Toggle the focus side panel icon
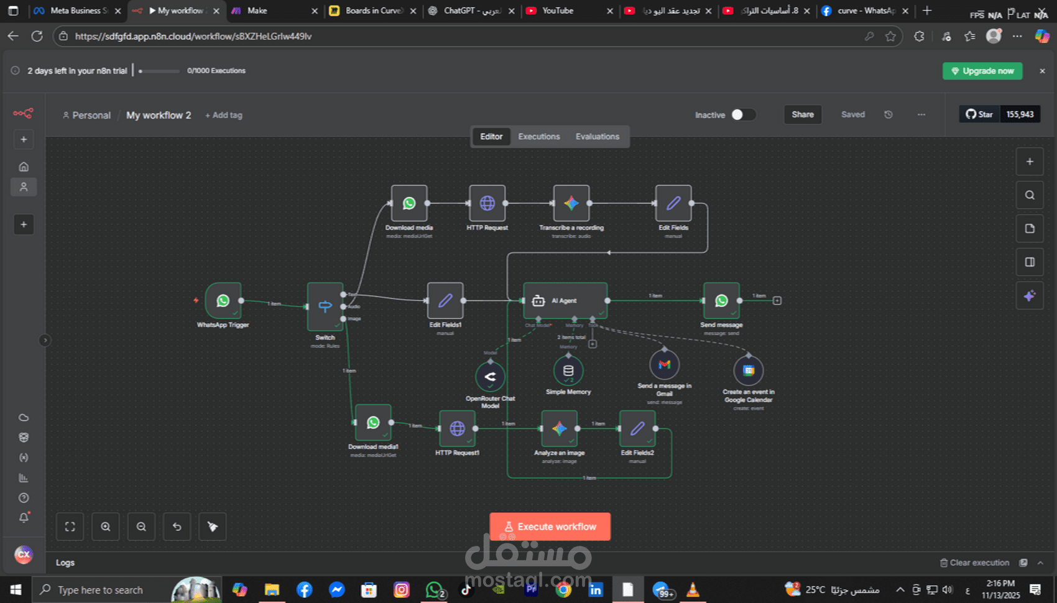 pos(1030,262)
